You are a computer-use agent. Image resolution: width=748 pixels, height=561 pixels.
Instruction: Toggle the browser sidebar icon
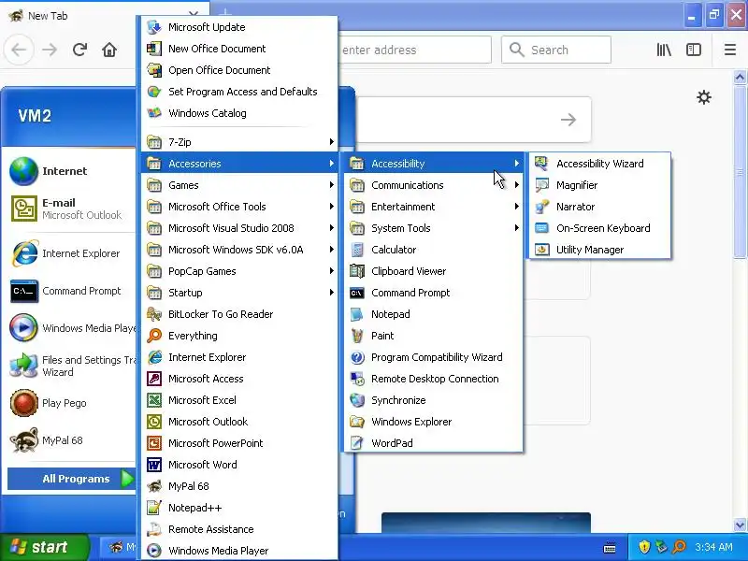694,50
